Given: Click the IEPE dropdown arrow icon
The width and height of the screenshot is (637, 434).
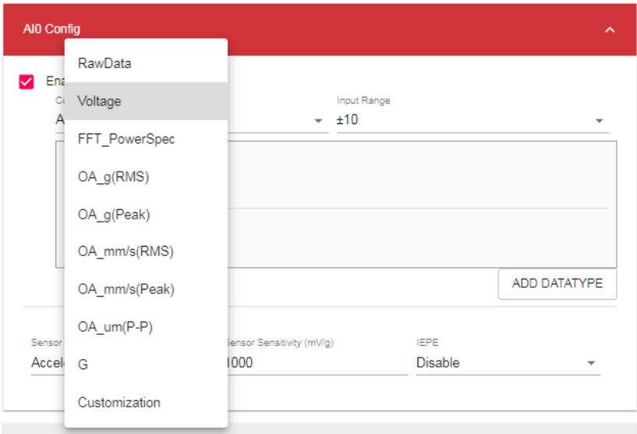Looking at the screenshot, I should 591,363.
